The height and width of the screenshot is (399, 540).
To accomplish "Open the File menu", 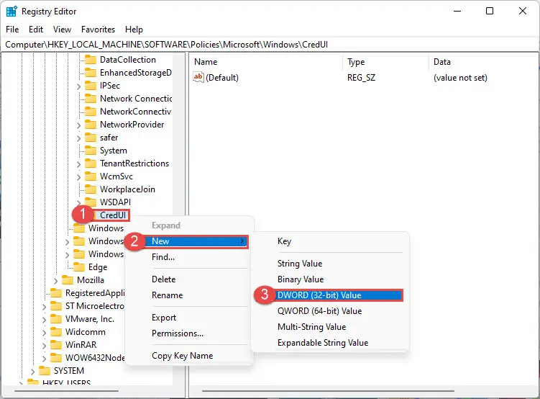I will [x=12, y=30].
